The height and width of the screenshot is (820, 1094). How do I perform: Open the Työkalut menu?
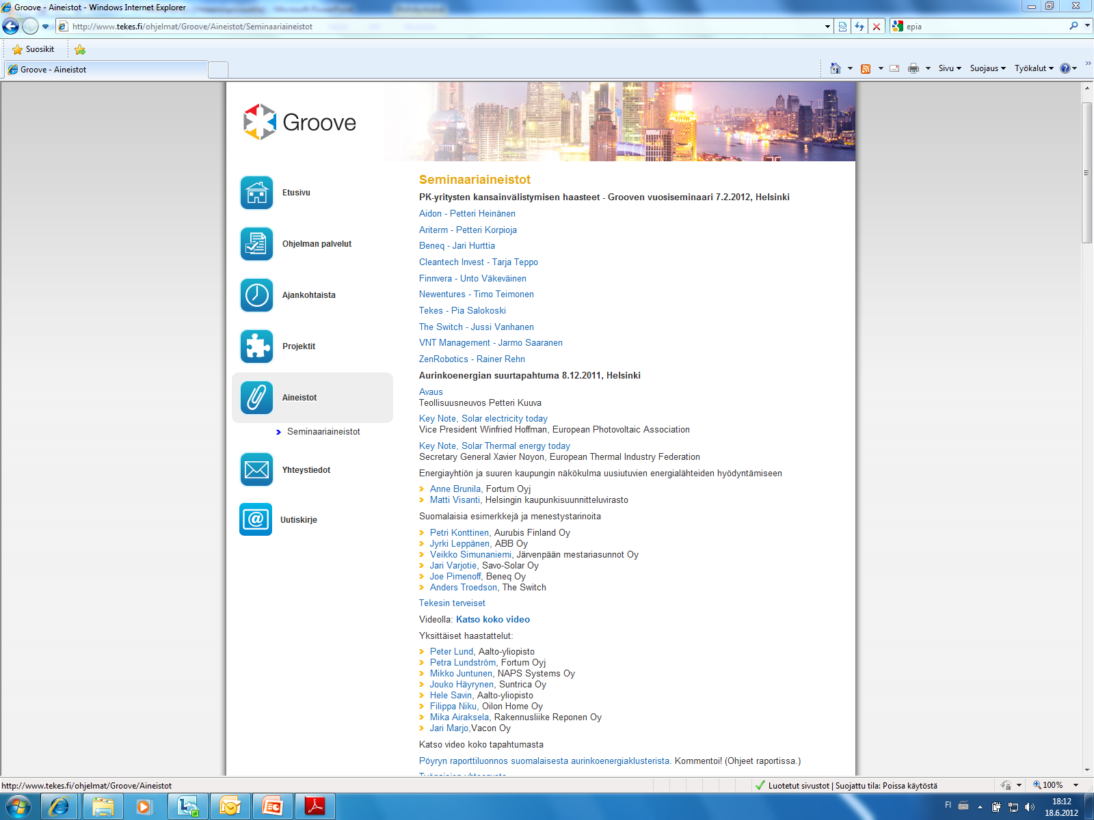pos(1034,68)
